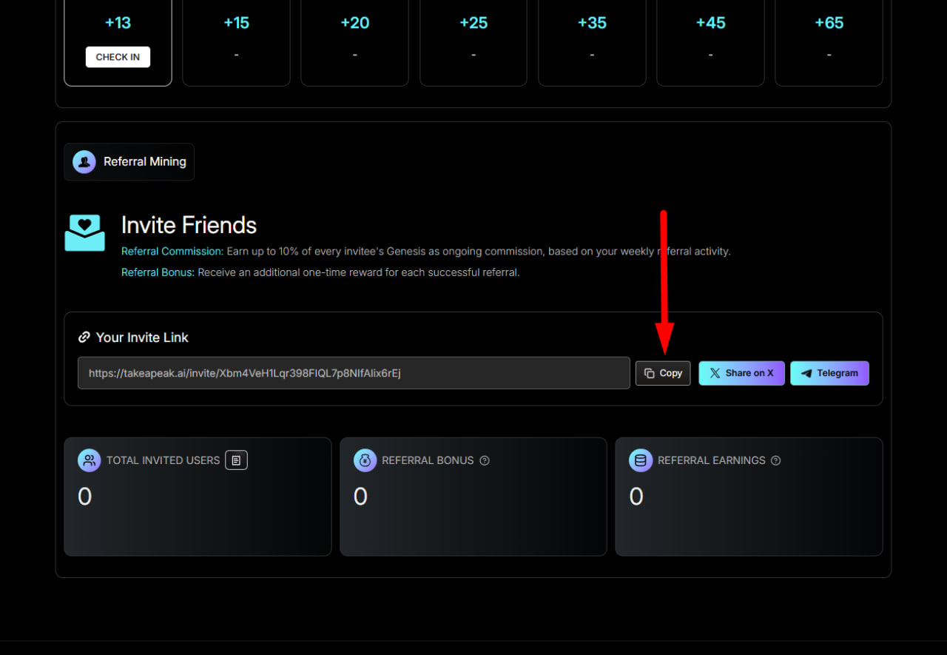
Task: Click the Referral Commission label text
Action: (x=172, y=252)
